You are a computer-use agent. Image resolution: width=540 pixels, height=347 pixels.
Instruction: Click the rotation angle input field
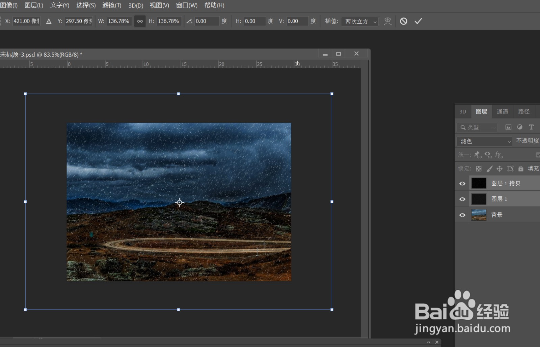point(207,21)
